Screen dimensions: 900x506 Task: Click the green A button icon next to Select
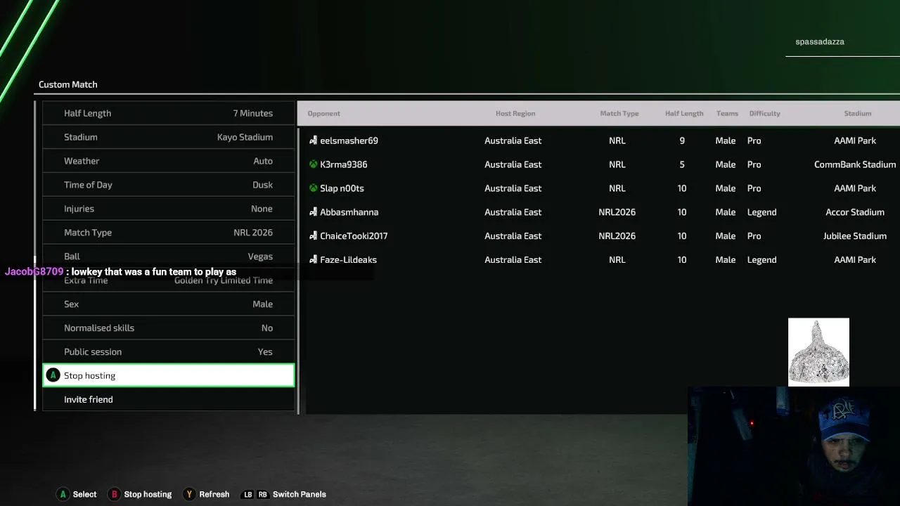point(63,494)
